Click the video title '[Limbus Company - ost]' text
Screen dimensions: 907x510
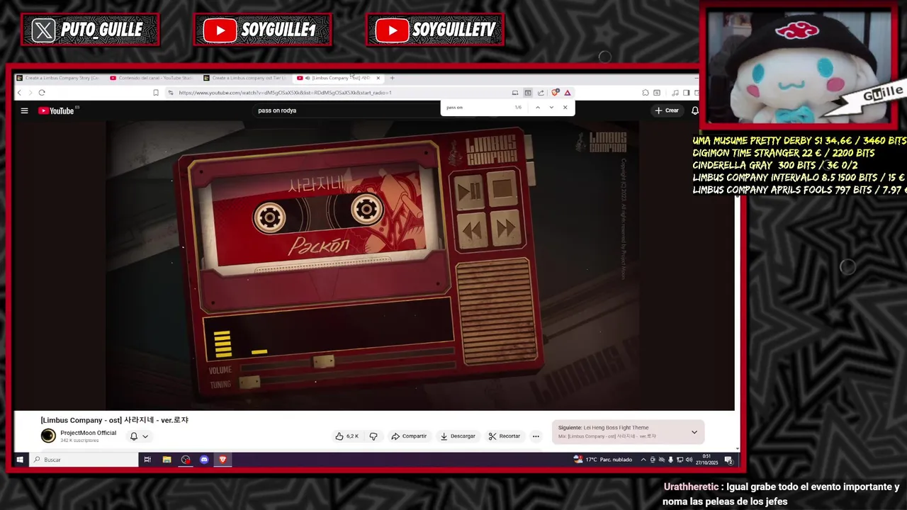point(115,420)
